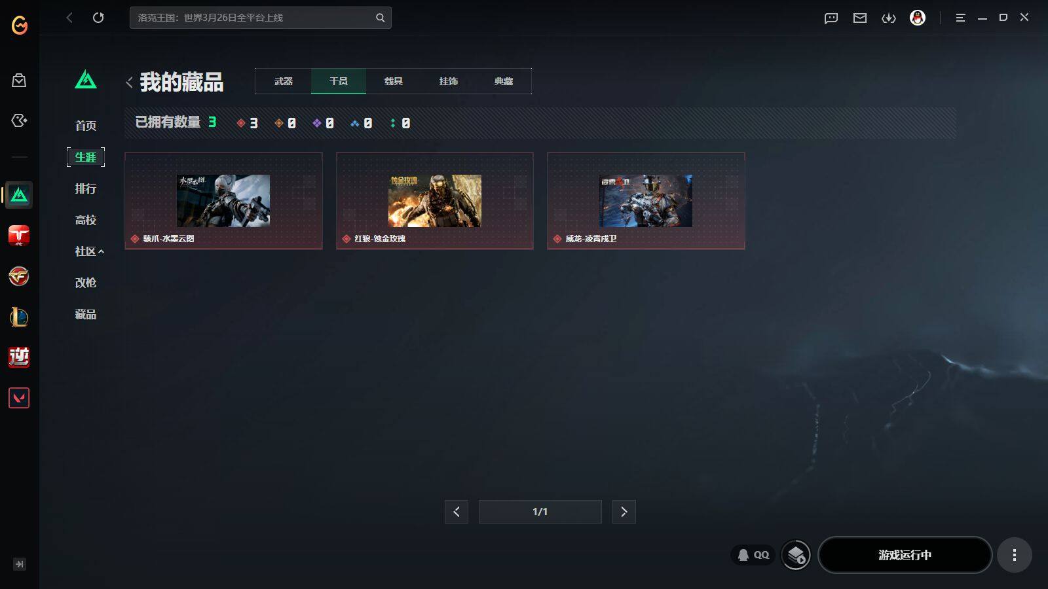Screen dimensions: 1048x589
Task: Go to previous page of collection
Action: click(457, 512)
